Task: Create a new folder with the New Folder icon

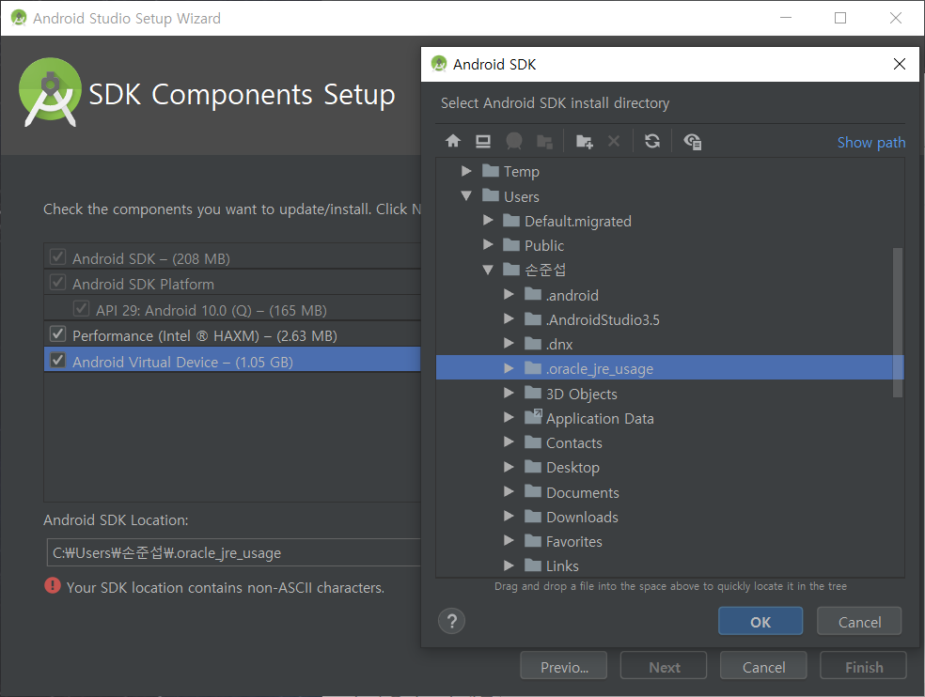Action: click(584, 141)
